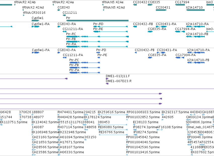This screenshot has width=214, height=156.
Task: Select EST EC38133.5prime
Action: [x=146, y=122]
